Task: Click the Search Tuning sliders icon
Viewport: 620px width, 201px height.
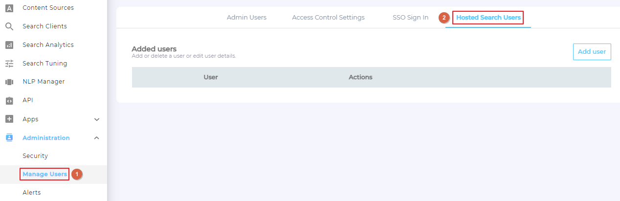Action: pyautogui.click(x=9, y=64)
